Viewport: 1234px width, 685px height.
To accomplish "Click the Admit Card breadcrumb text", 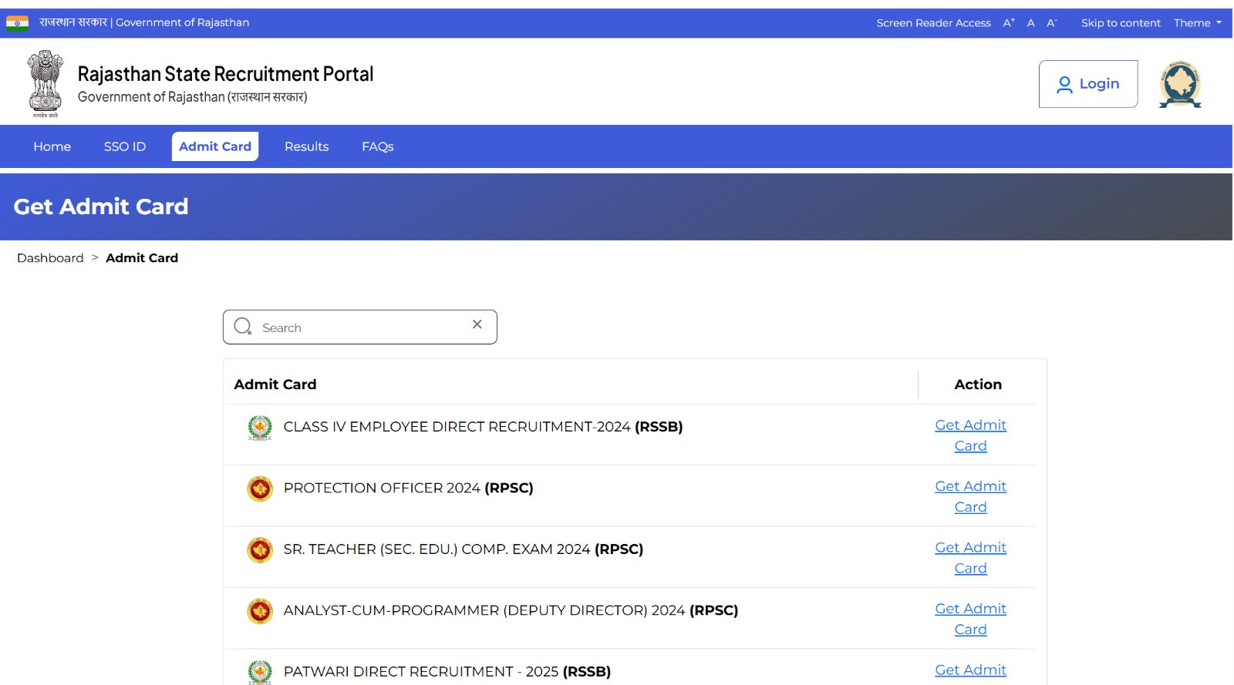I will (142, 258).
